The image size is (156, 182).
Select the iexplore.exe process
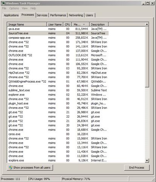[58, 160]
